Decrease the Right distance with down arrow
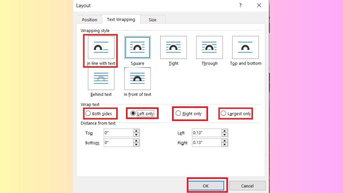This screenshot has width=343, height=193. click(225, 144)
